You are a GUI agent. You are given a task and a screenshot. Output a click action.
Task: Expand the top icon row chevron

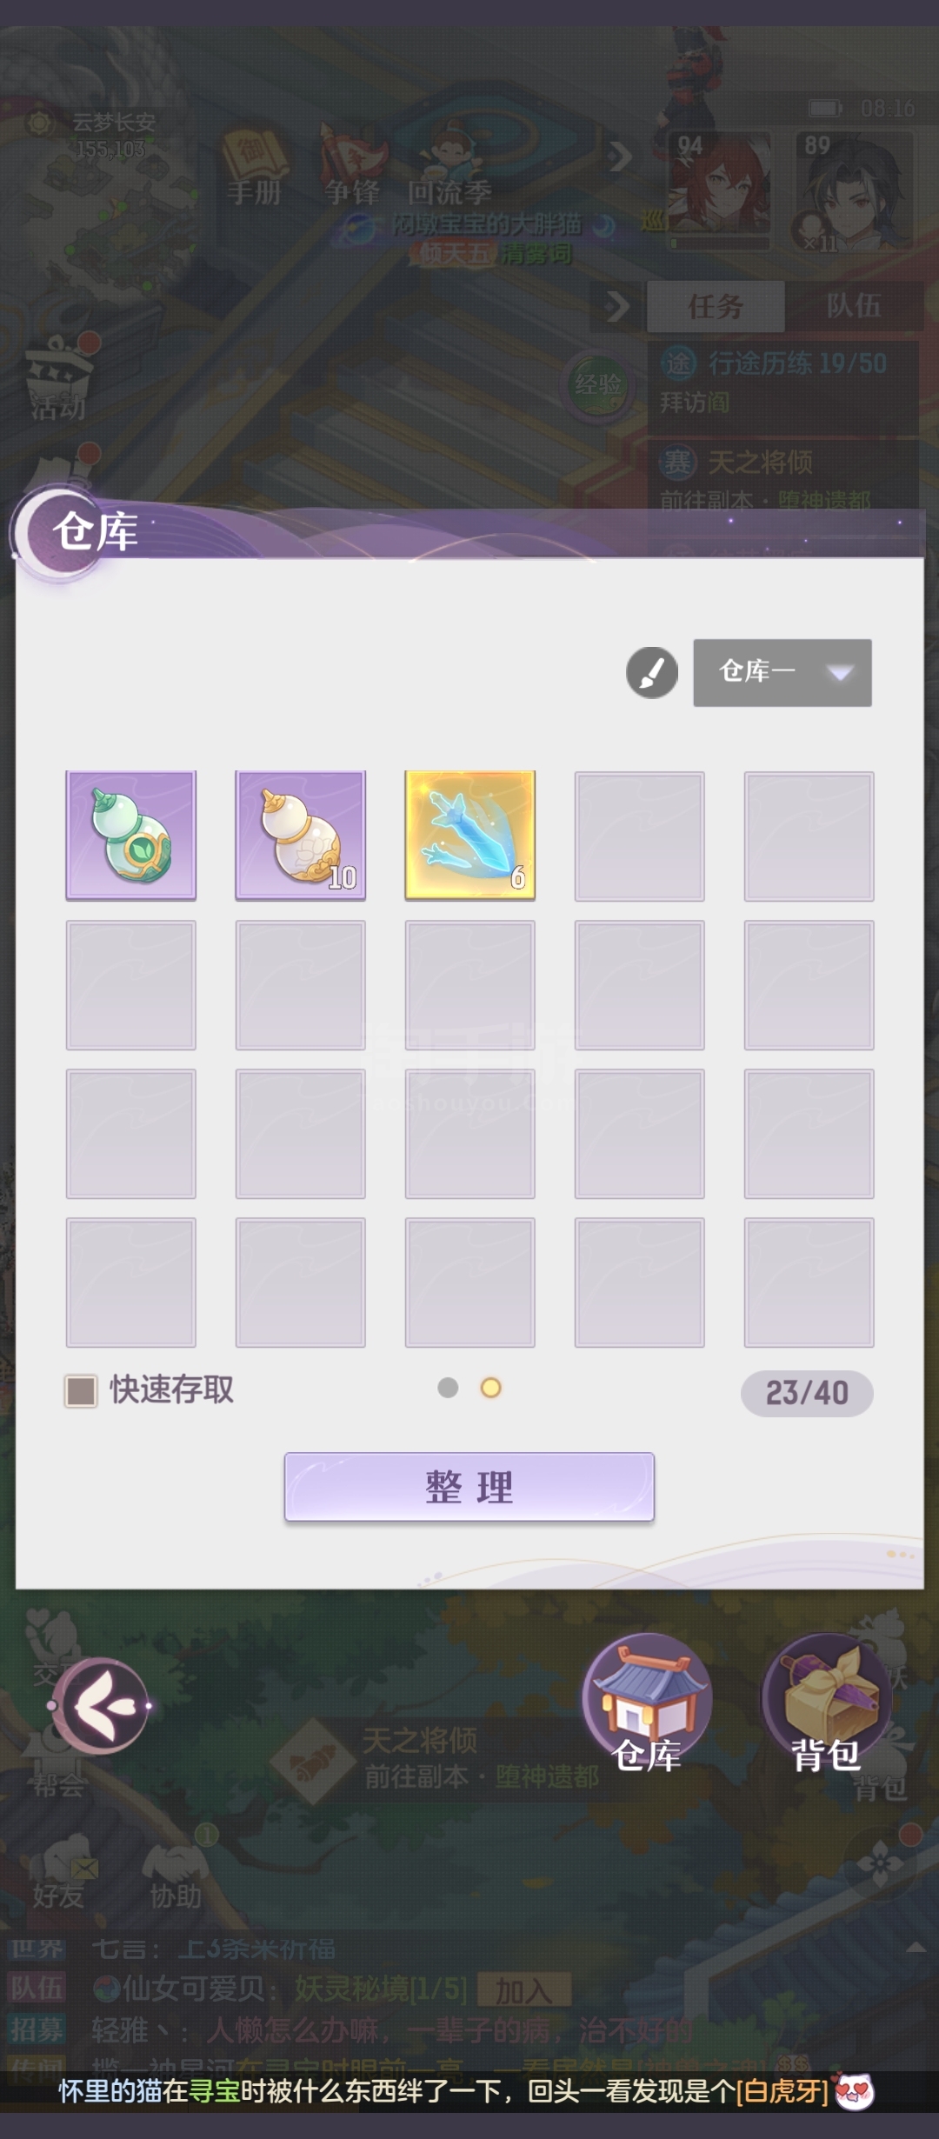tap(621, 157)
